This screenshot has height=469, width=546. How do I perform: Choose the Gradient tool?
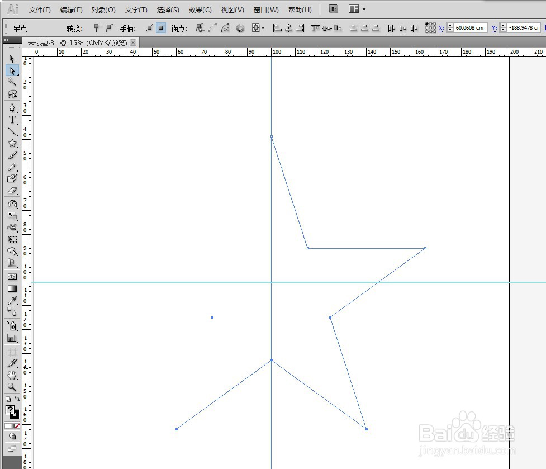[12, 288]
